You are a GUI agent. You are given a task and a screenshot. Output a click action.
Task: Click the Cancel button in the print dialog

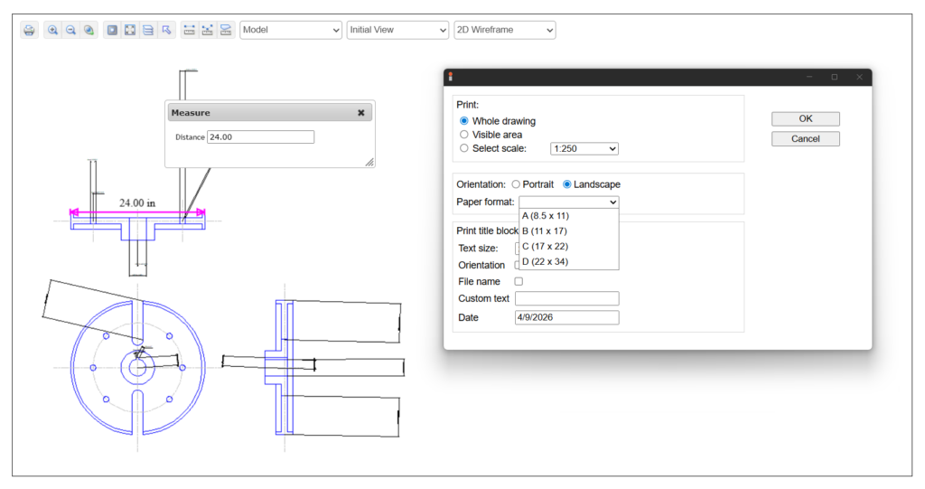pos(806,139)
